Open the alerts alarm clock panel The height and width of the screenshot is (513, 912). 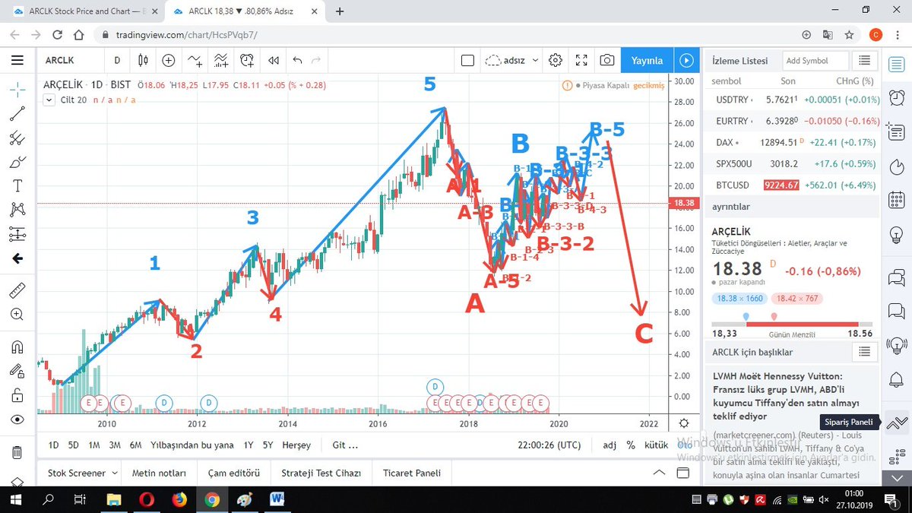click(897, 97)
